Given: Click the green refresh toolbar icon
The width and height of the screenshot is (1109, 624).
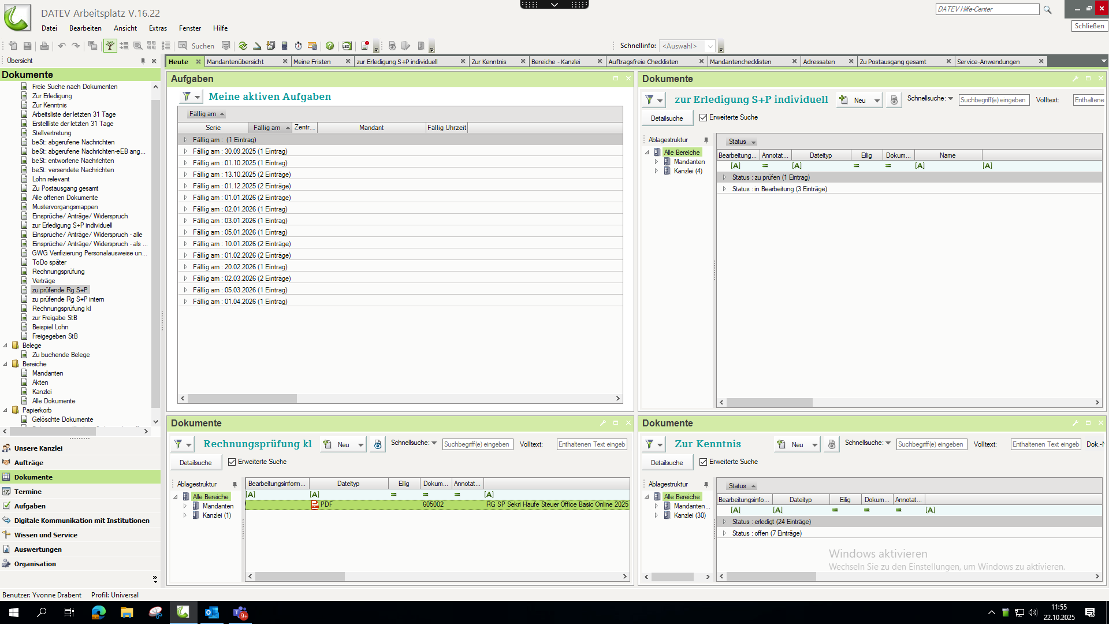Looking at the screenshot, I should [x=243, y=46].
